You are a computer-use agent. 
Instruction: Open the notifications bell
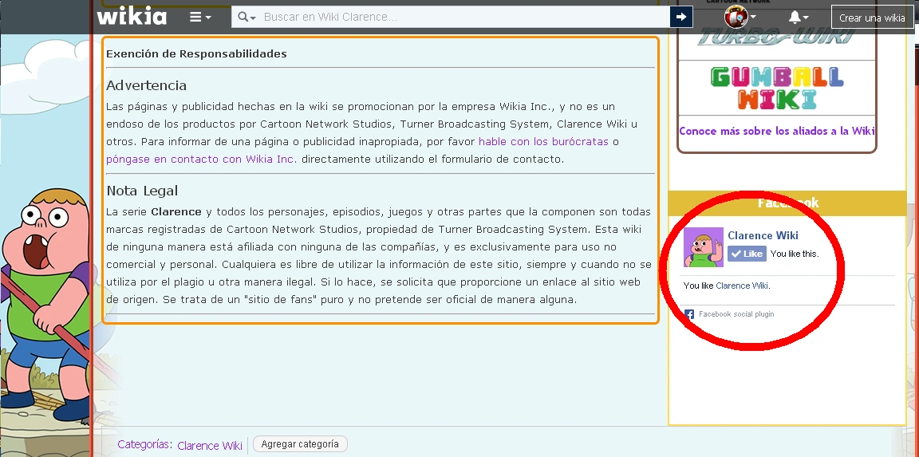click(x=798, y=17)
